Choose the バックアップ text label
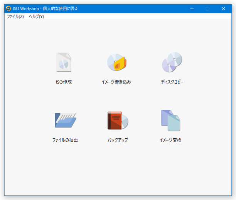Screen dimensions: 236x200 [x=118, y=140]
